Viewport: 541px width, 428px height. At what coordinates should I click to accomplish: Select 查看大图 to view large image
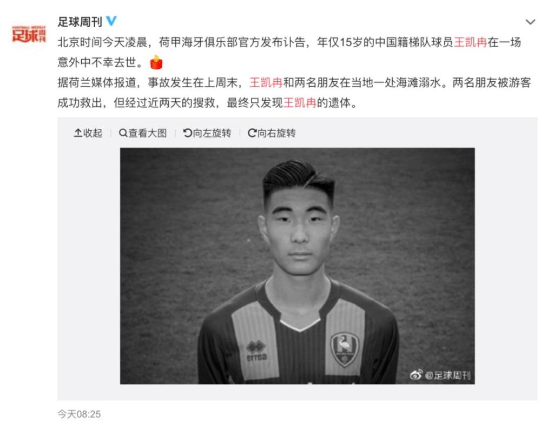(x=147, y=133)
